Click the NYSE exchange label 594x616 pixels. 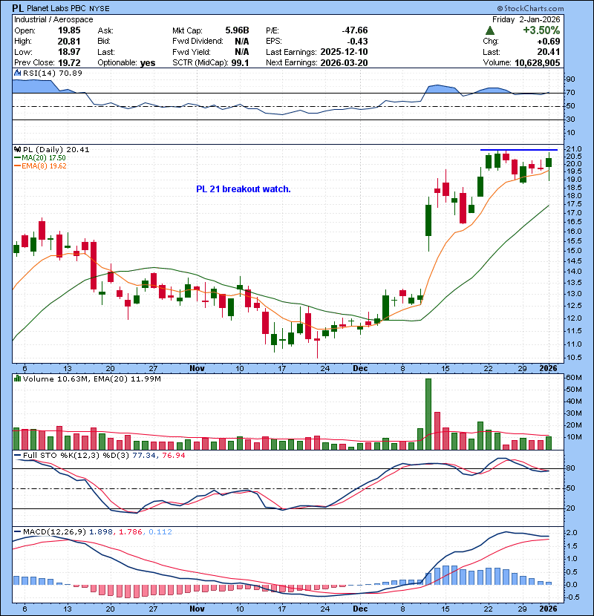(x=99, y=9)
